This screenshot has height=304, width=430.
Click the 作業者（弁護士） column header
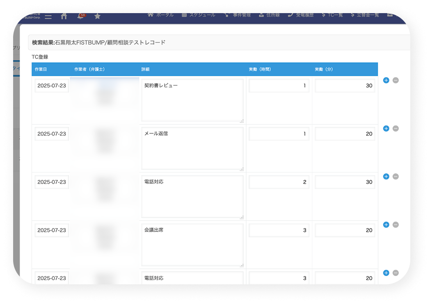pyautogui.click(x=90, y=69)
